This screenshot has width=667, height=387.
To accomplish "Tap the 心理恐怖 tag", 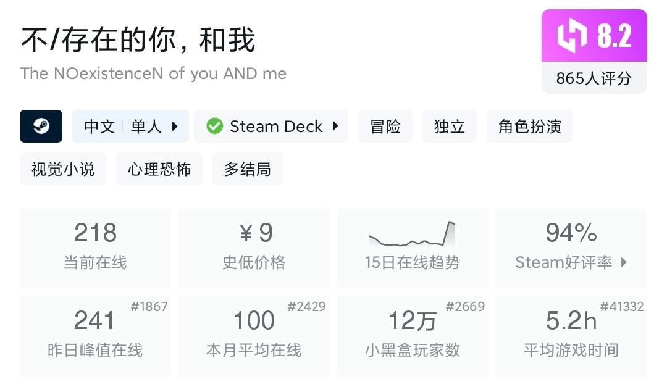I will coord(159,169).
